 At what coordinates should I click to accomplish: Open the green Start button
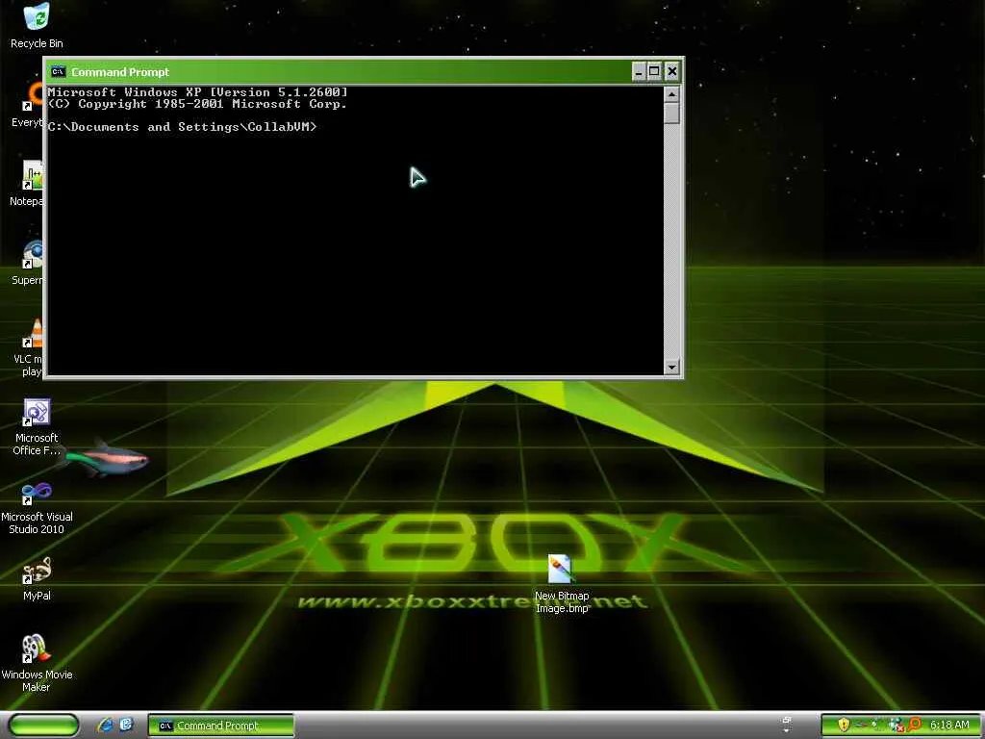pos(43,726)
